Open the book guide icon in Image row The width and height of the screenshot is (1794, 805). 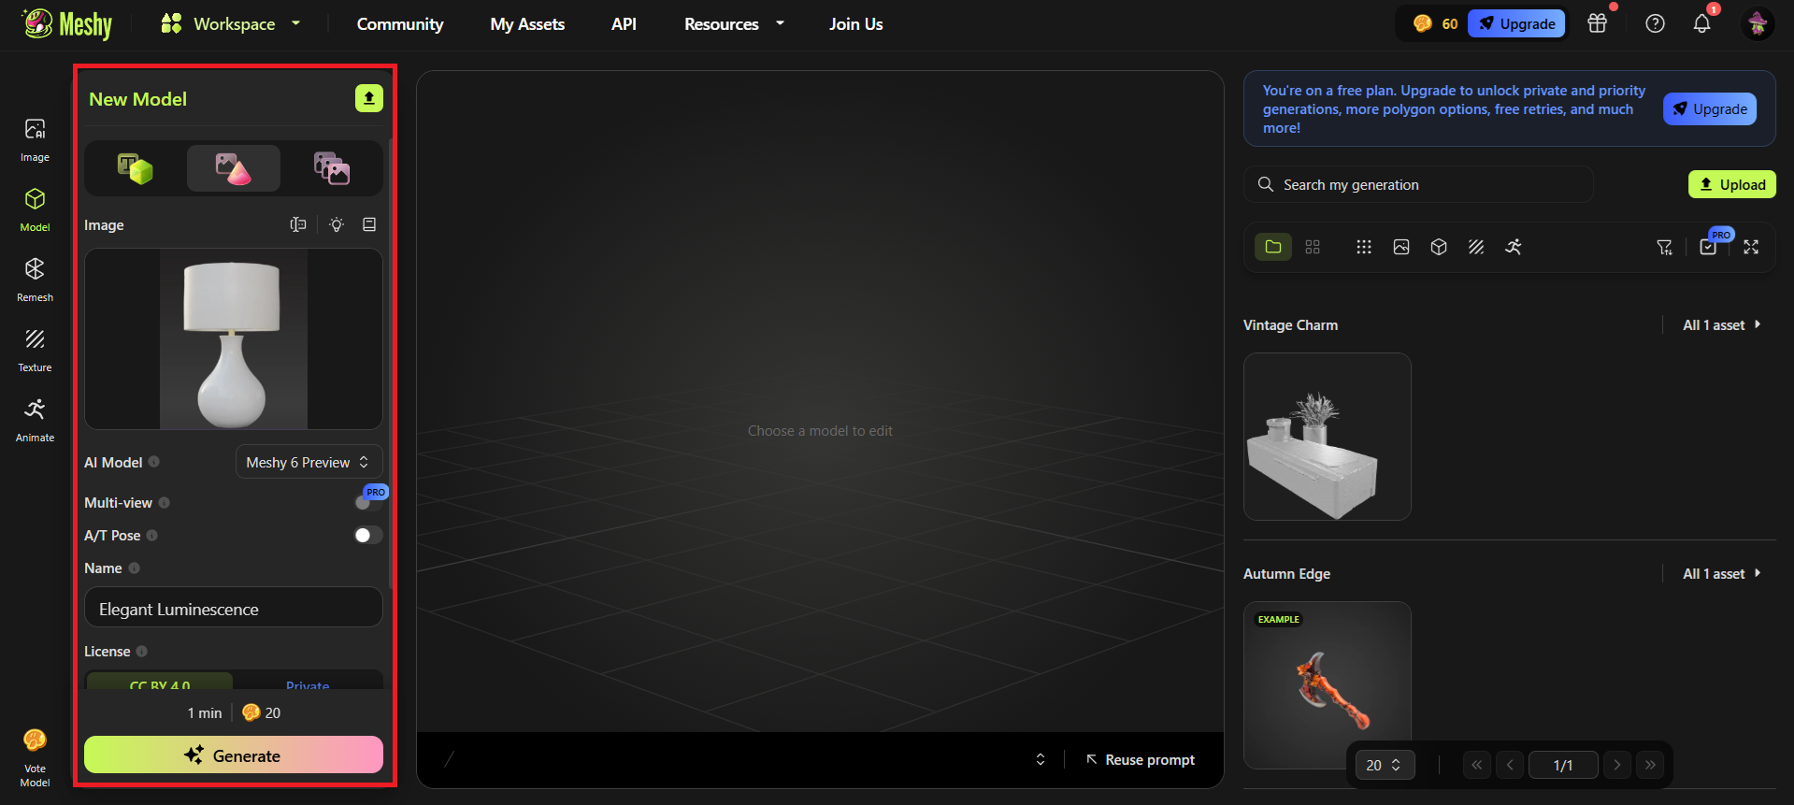(369, 224)
